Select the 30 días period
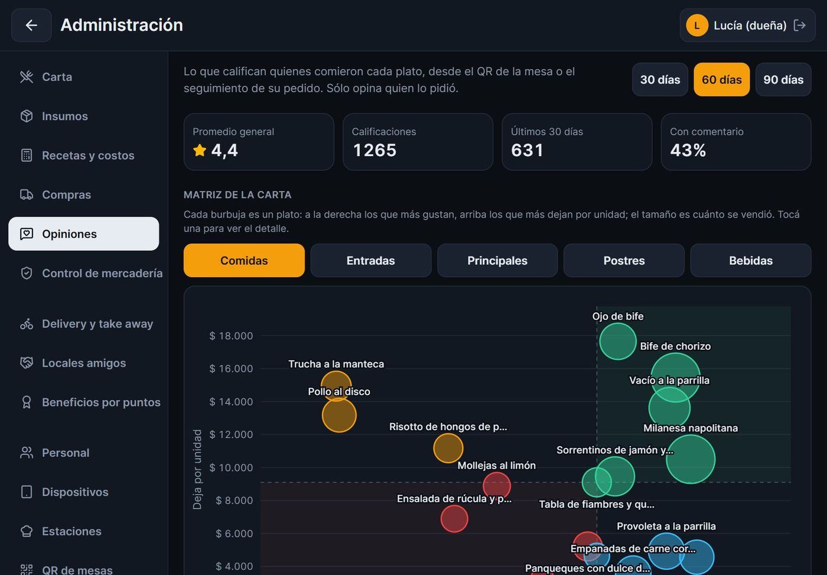 tap(660, 79)
